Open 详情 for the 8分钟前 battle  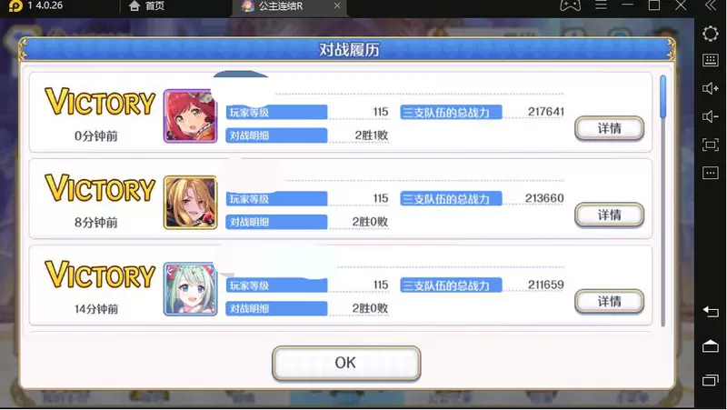tap(609, 215)
